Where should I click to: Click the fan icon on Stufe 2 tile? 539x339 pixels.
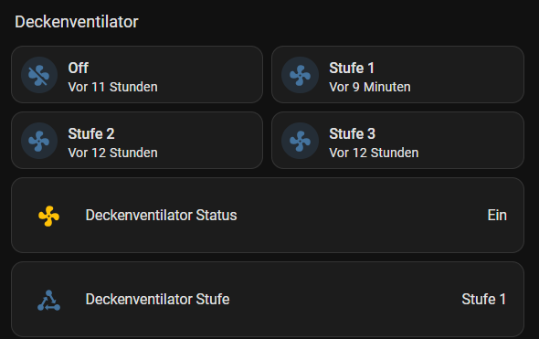pyautogui.click(x=39, y=141)
